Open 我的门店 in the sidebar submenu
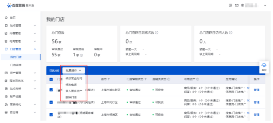Screen dimensions: 273x123 (x=20, y=57)
